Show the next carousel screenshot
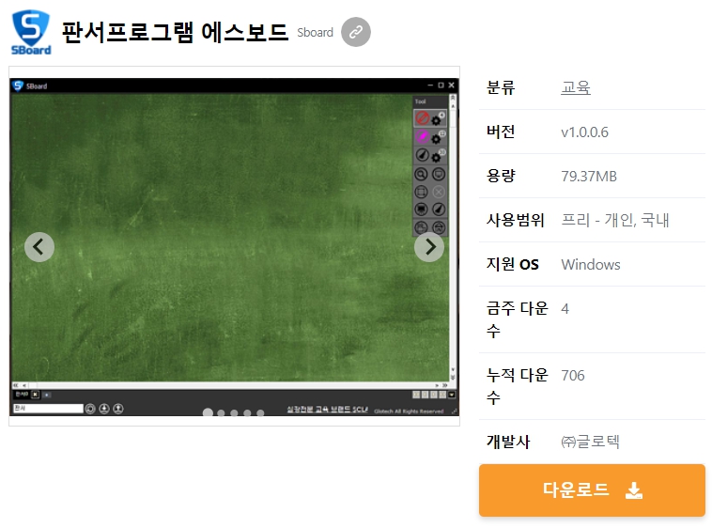 coord(429,247)
